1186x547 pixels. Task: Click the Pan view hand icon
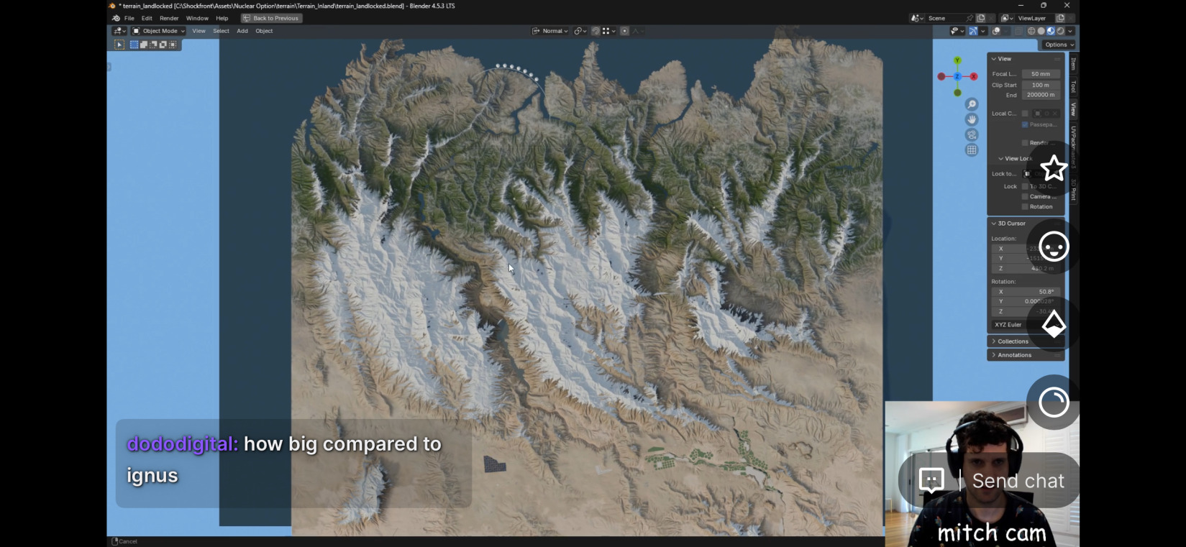coord(972,119)
